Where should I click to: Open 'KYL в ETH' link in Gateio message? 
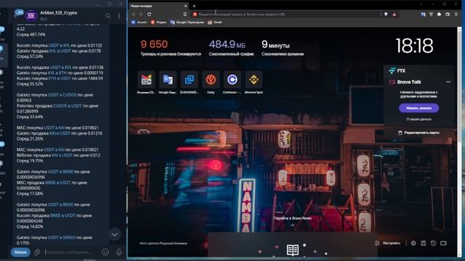[59, 72]
